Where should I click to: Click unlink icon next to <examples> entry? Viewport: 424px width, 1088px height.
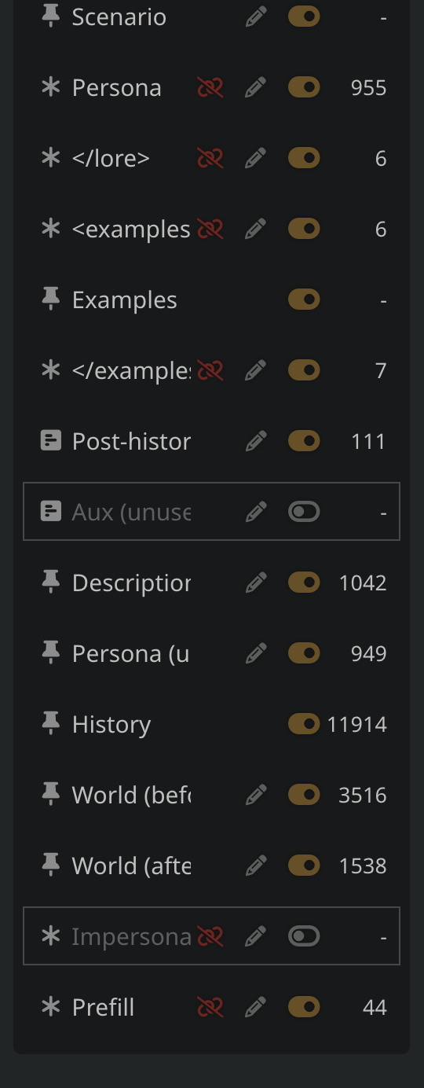pyautogui.click(x=210, y=229)
